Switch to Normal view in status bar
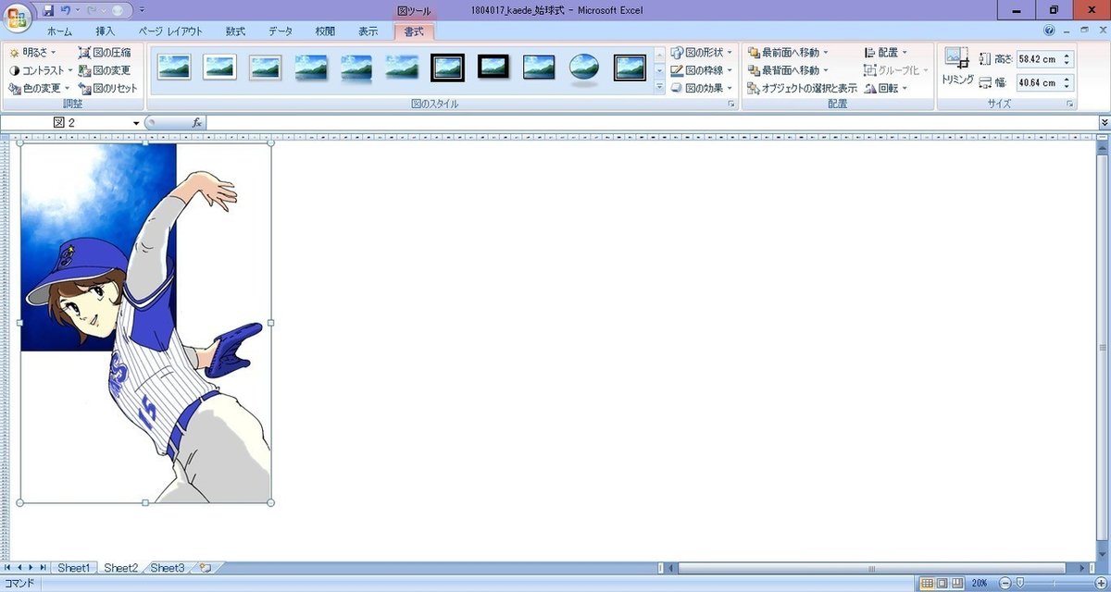Image resolution: width=1111 pixels, height=592 pixels. click(x=928, y=584)
